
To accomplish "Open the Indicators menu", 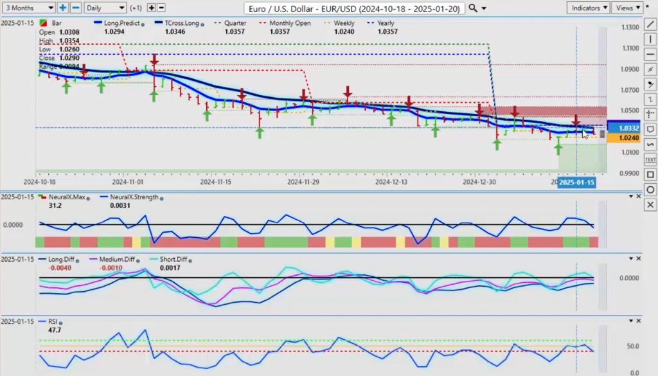I will click(x=588, y=8).
